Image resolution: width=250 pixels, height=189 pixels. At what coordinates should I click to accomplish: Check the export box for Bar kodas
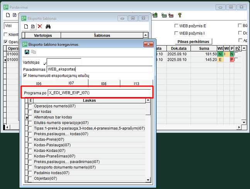(x=30, y=111)
